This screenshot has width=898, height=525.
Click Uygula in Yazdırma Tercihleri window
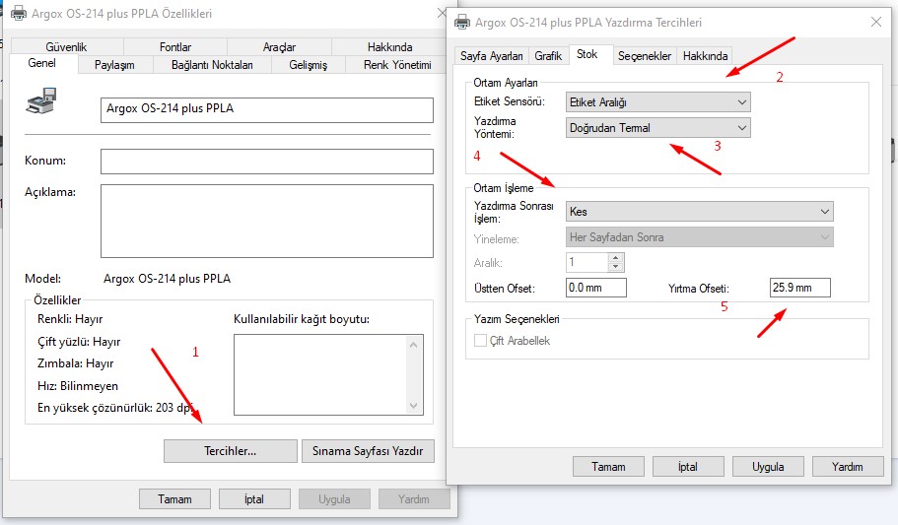point(768,467)
